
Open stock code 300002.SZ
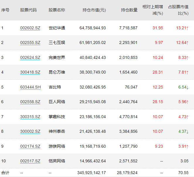tap(30, 131)
